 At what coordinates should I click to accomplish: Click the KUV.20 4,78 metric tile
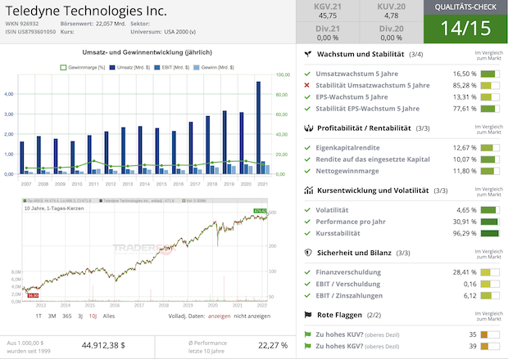click(x=392, y=11)
